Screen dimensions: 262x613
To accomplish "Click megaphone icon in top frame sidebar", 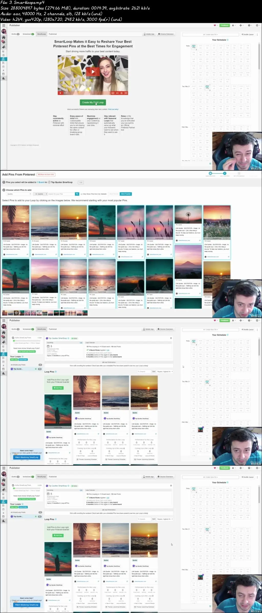I will (x=4, y=47).
